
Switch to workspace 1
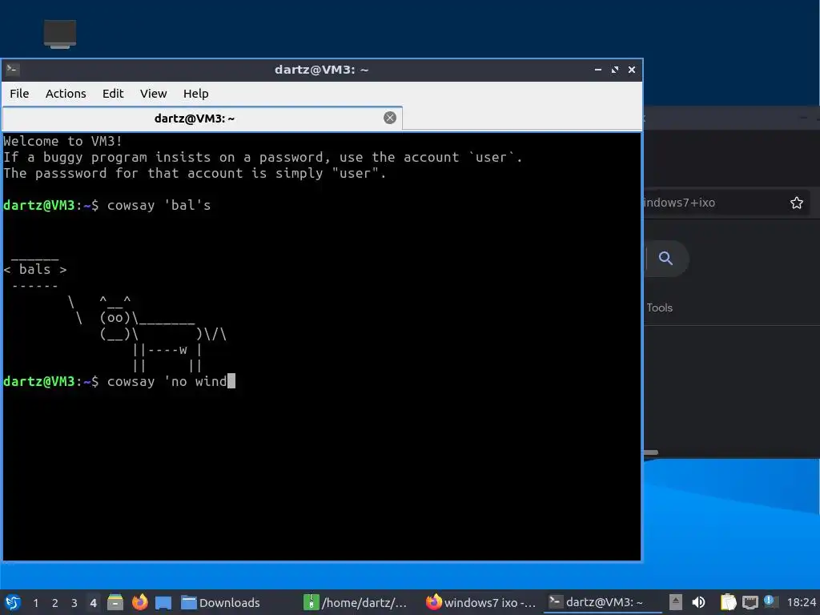click(35, 603)
